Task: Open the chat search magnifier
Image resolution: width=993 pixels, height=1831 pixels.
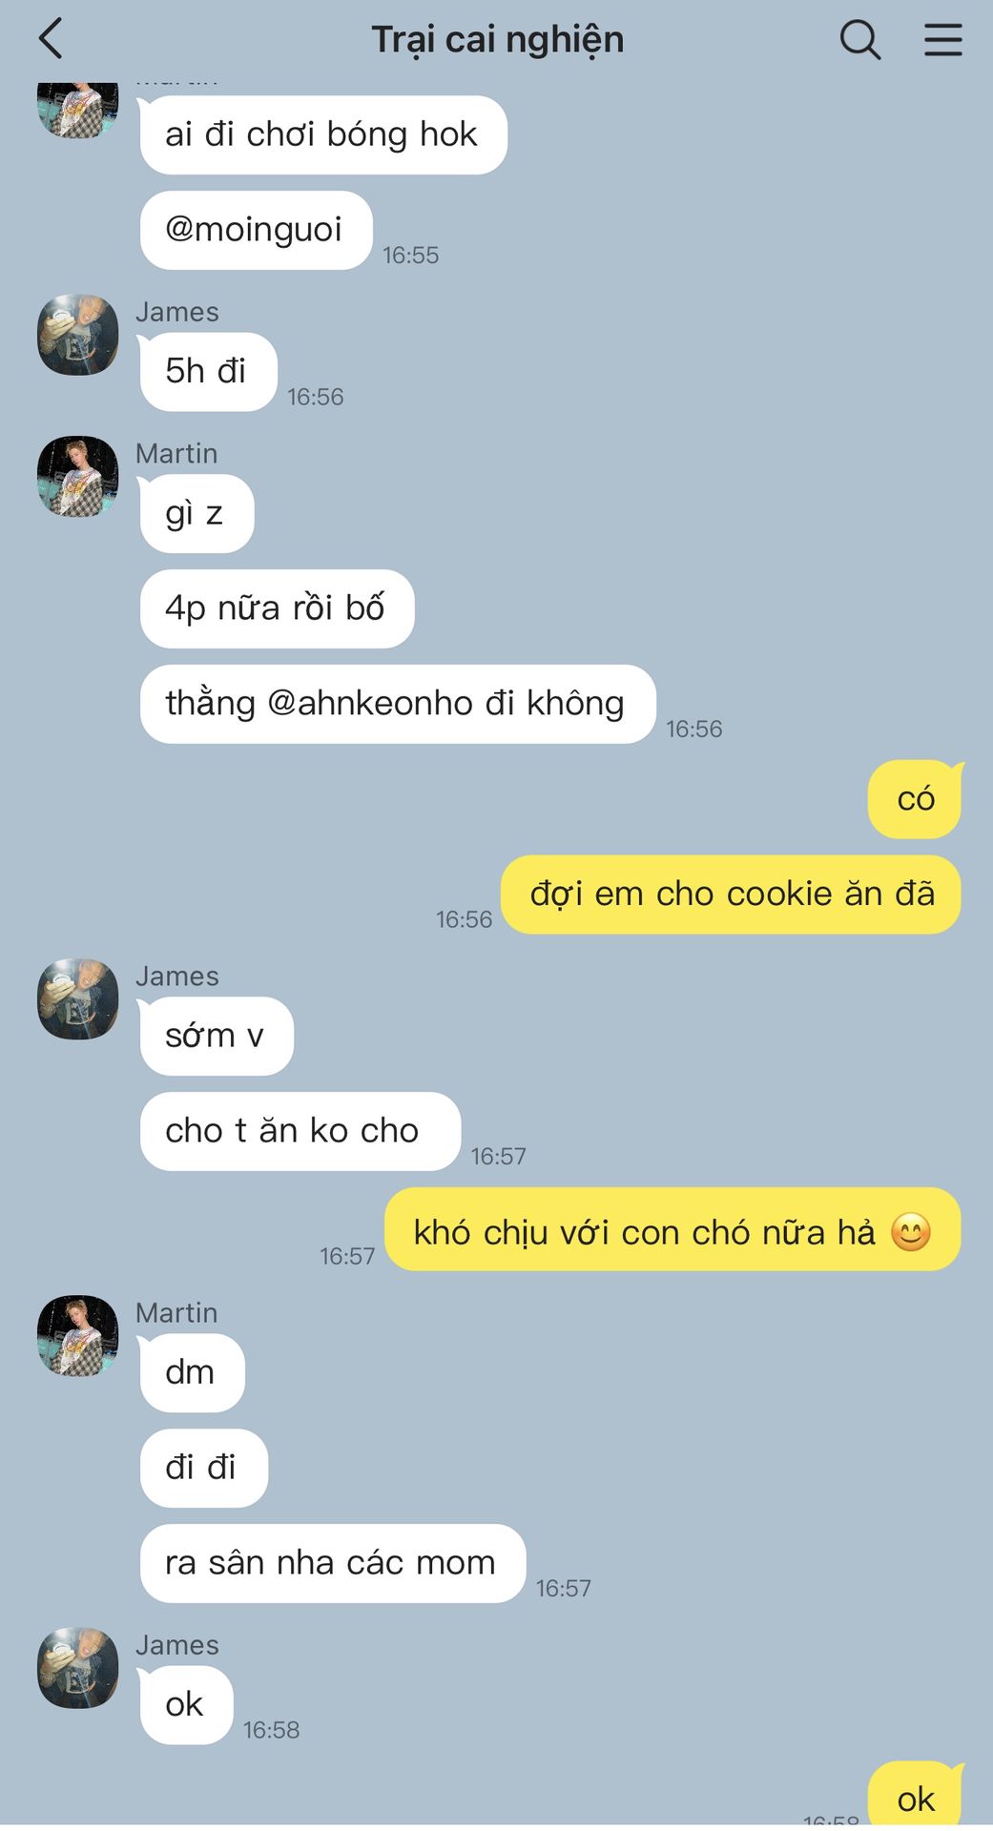Action: click(859, 40)
